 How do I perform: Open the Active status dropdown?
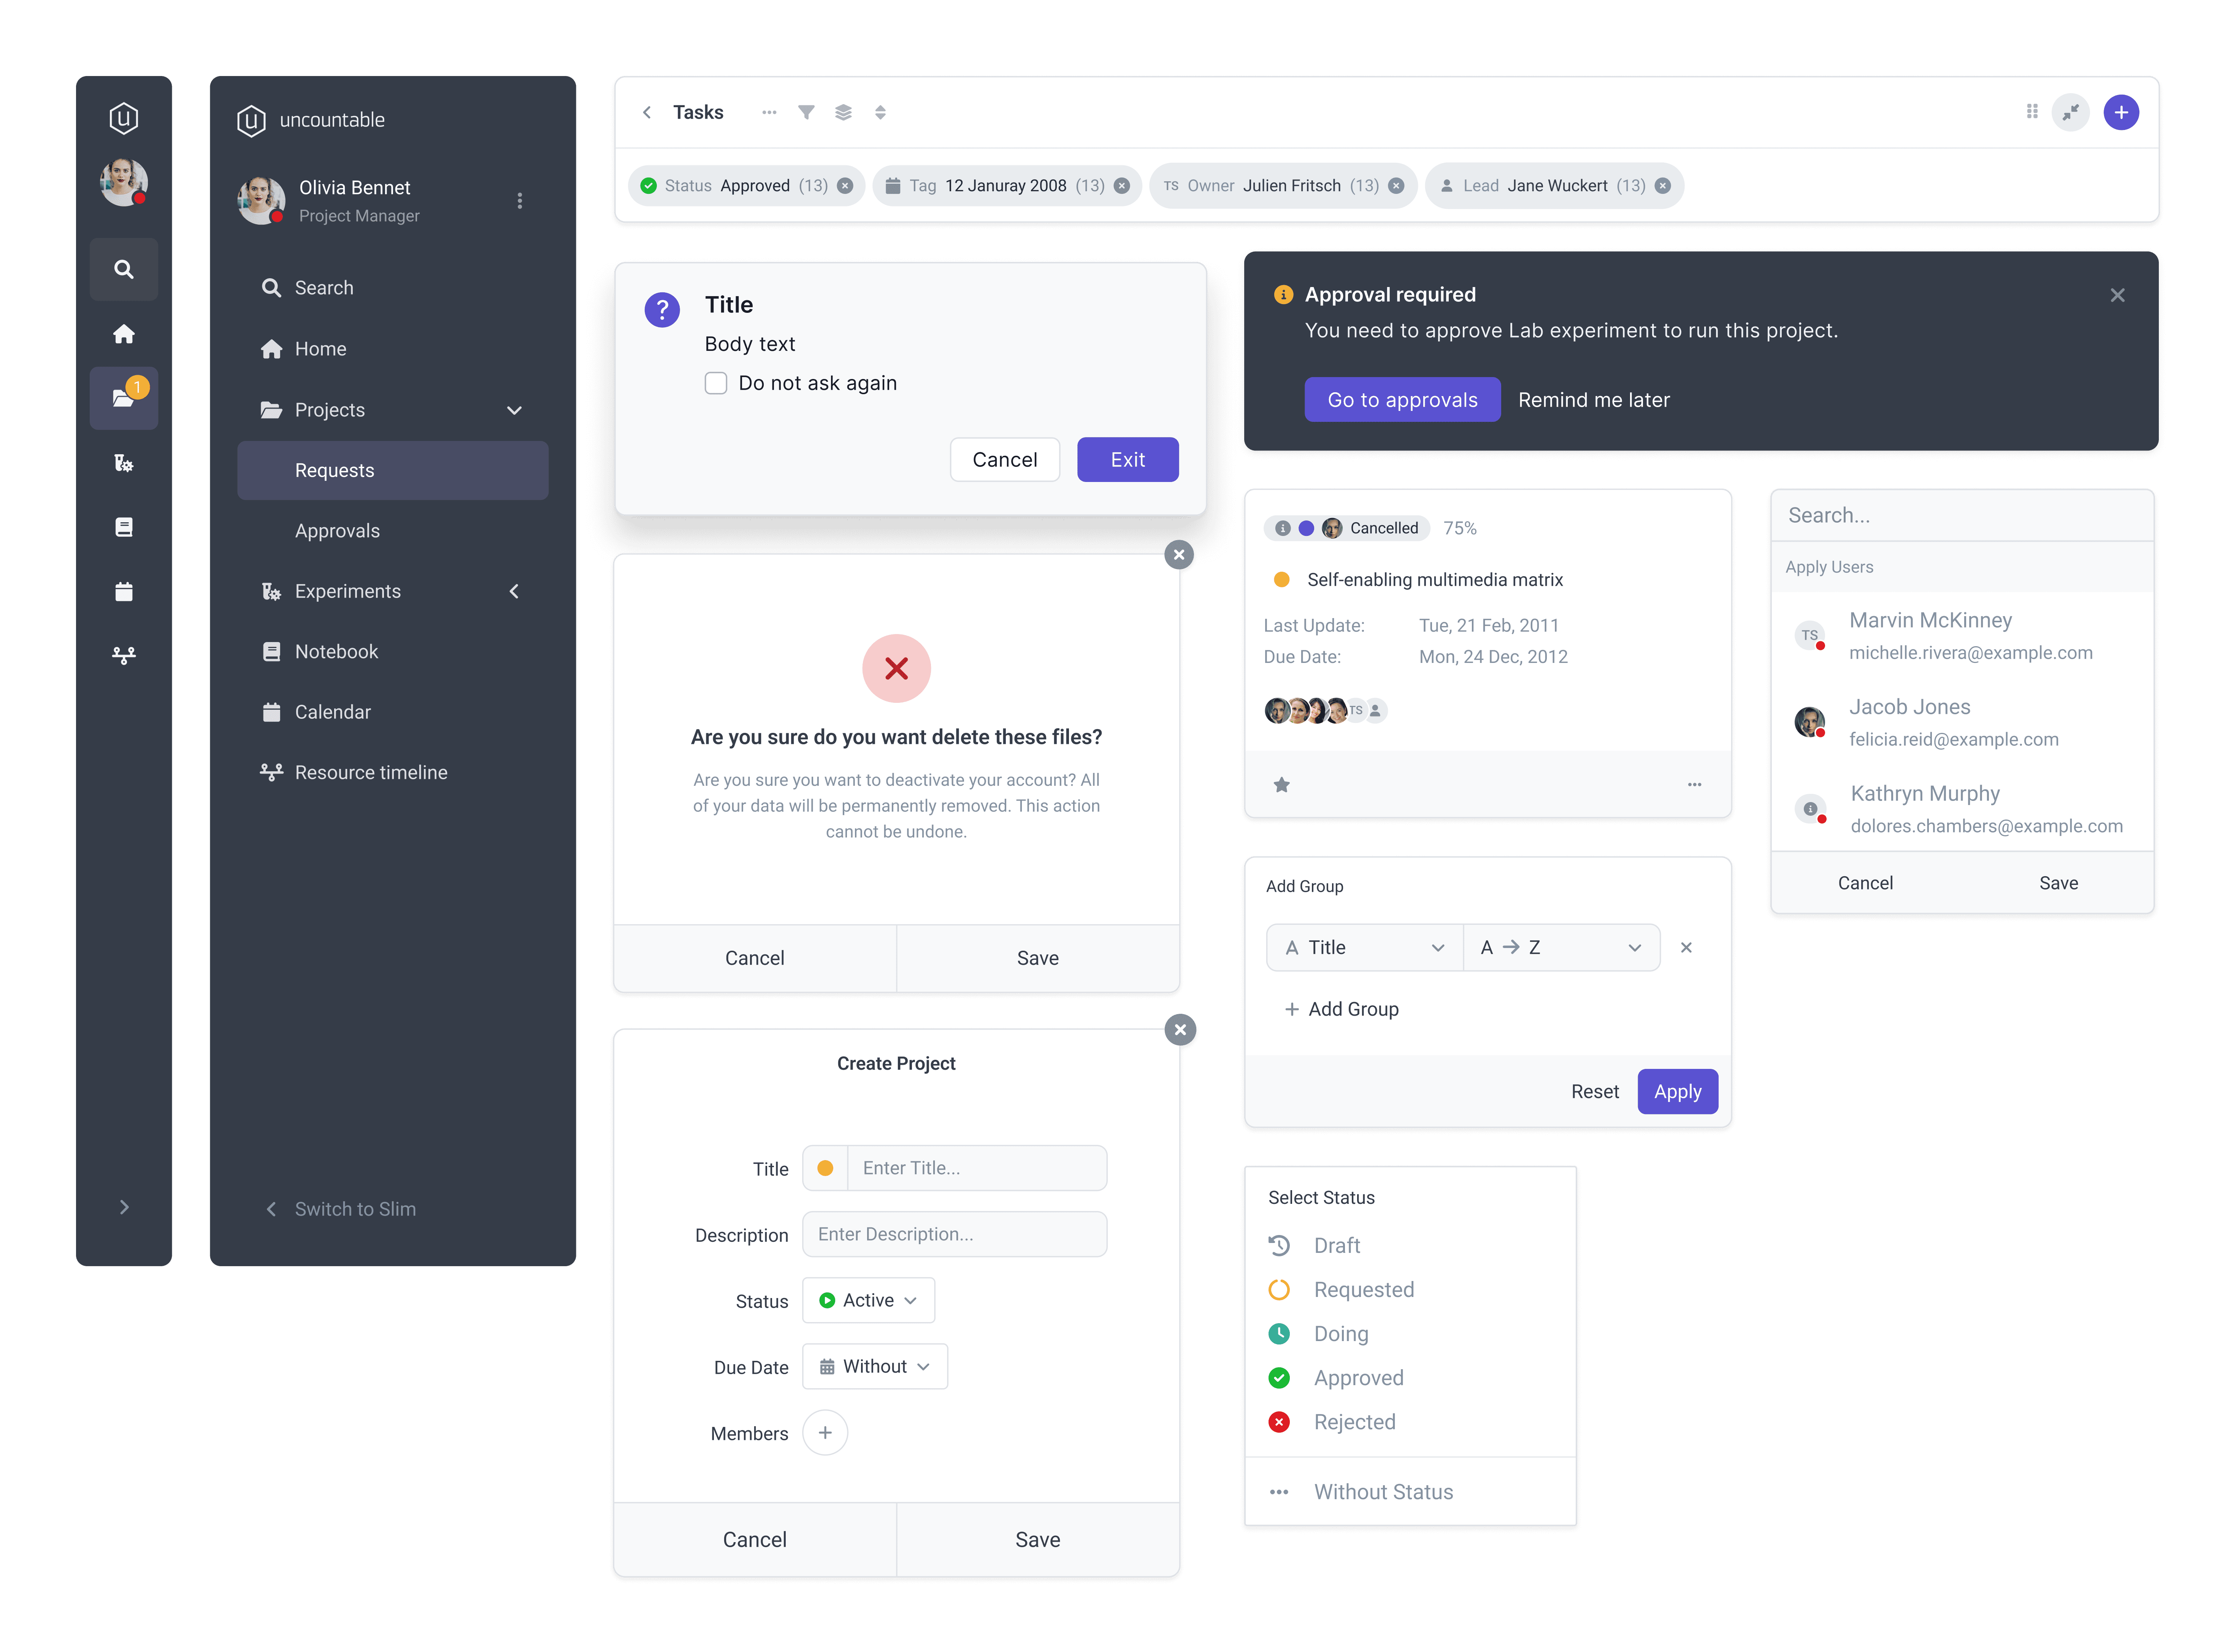click(868, 1300)
